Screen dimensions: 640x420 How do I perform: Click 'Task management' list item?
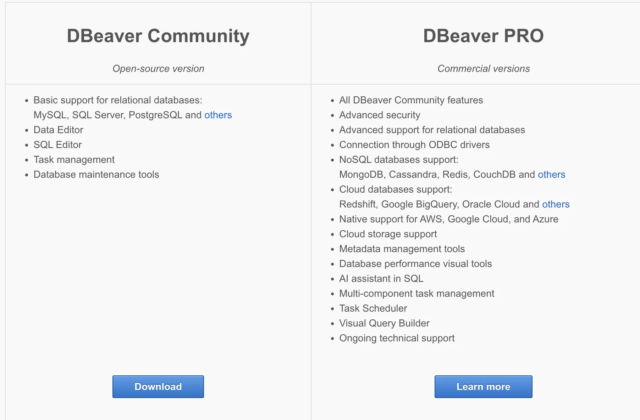(x=74, y=160)
